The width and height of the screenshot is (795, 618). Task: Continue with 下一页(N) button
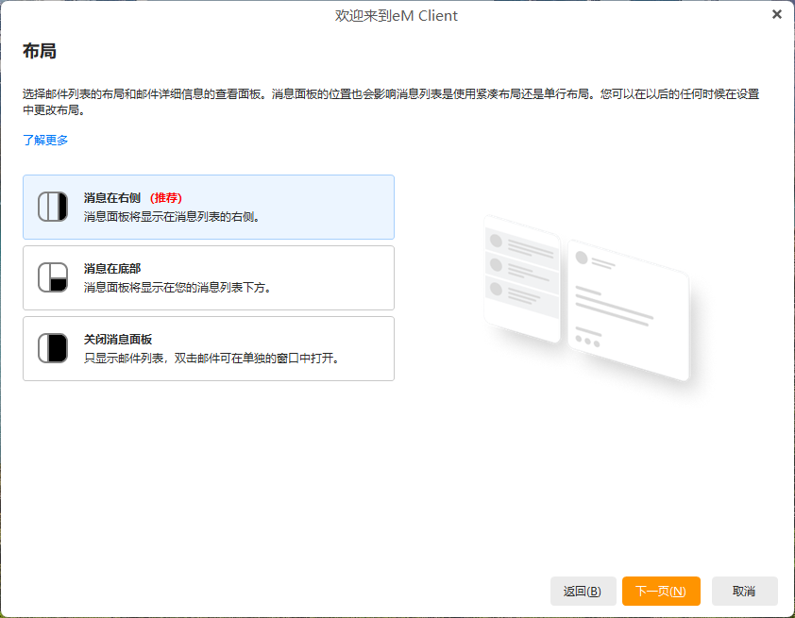661,592
